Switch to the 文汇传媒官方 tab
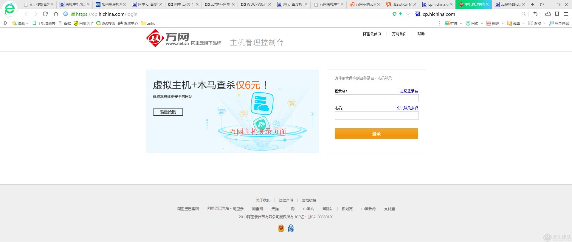The height and width of the screenshot is (242, 572). pyautogui.click(x=38, y=4)
